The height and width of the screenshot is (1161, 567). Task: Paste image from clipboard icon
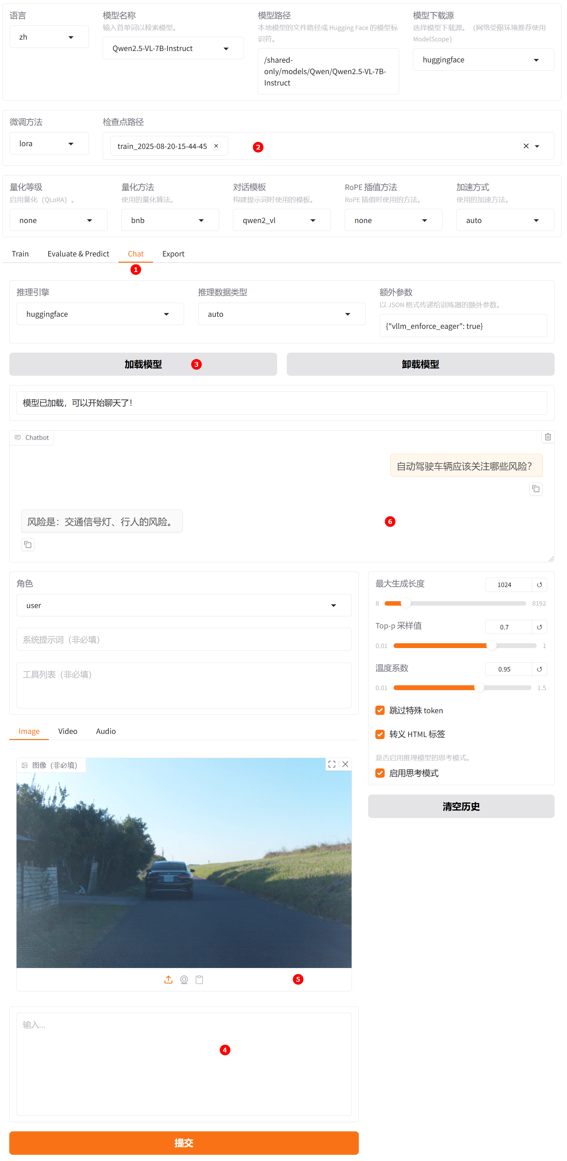(x=199, y=979)
